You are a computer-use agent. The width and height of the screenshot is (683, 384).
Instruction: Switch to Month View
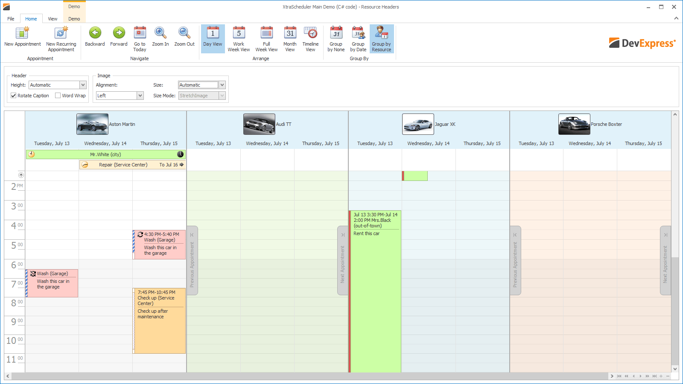[290, 39]
